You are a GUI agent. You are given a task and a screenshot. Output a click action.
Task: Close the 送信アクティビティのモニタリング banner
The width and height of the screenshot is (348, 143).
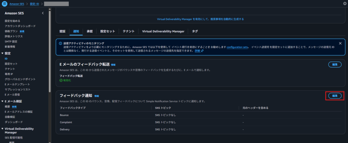pyautogui.click(x=340, y=43)
